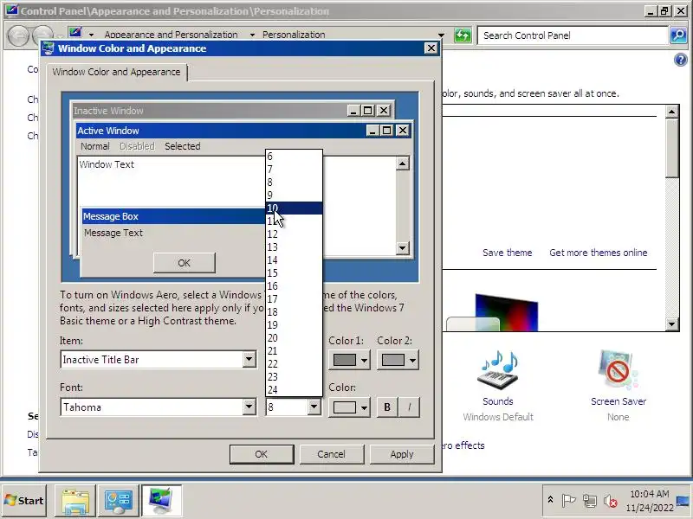Click OK in Window Color dialog
The width and height of the screenshot is (693, 519).
tap(262, 454)
